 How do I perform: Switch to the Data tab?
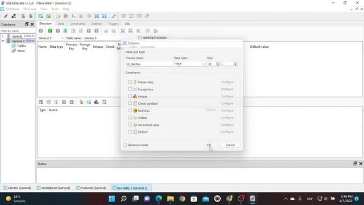click(61, 24)
